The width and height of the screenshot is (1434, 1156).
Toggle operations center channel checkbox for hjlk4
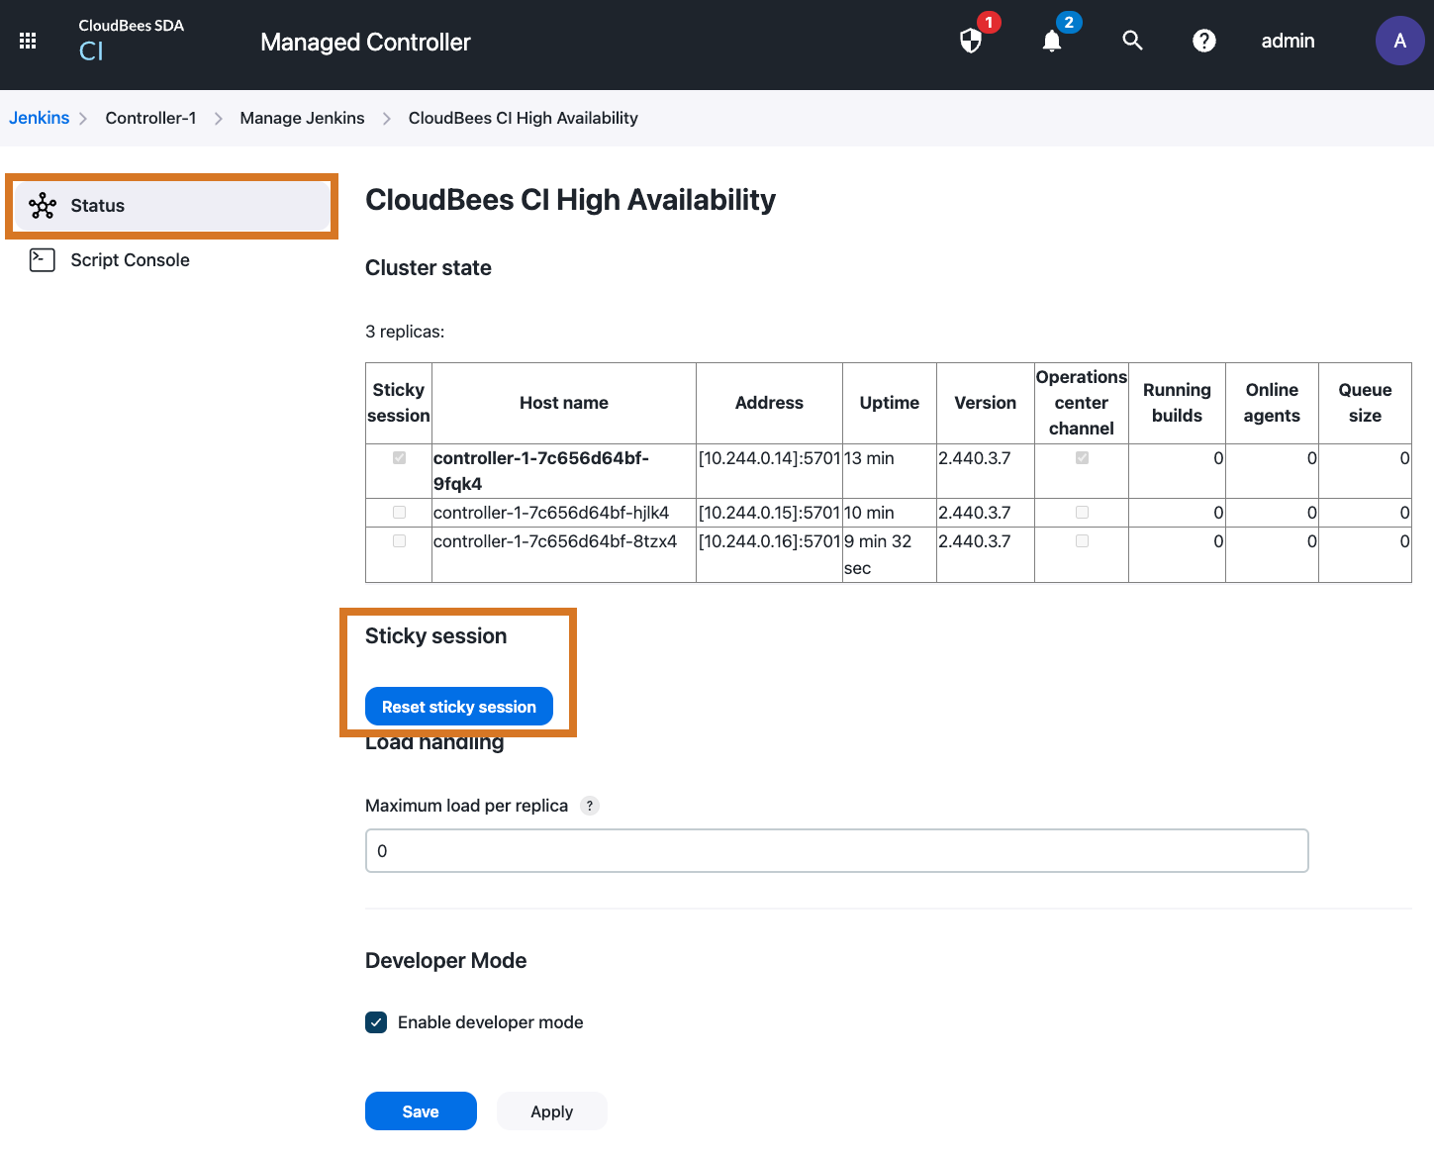1082,513
